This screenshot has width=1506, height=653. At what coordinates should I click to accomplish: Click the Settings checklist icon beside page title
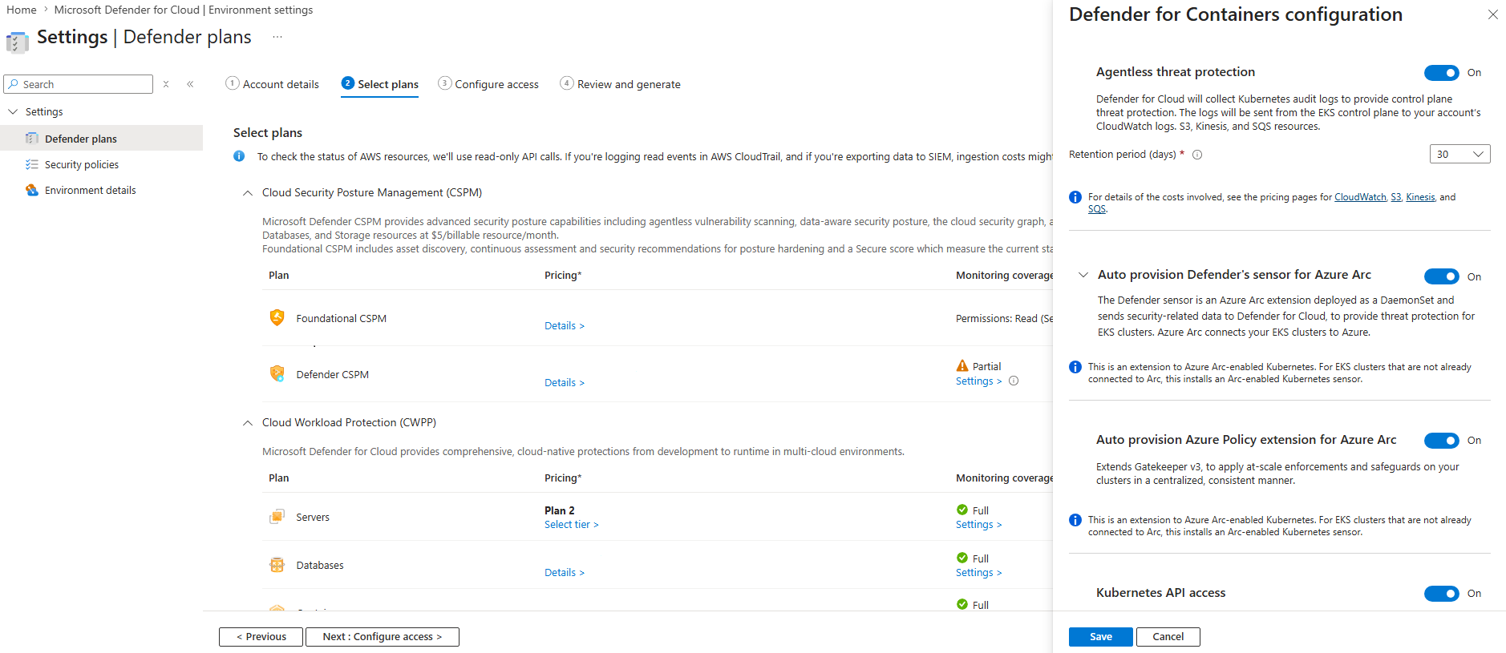pyautogui.click(x=17, y=42)
